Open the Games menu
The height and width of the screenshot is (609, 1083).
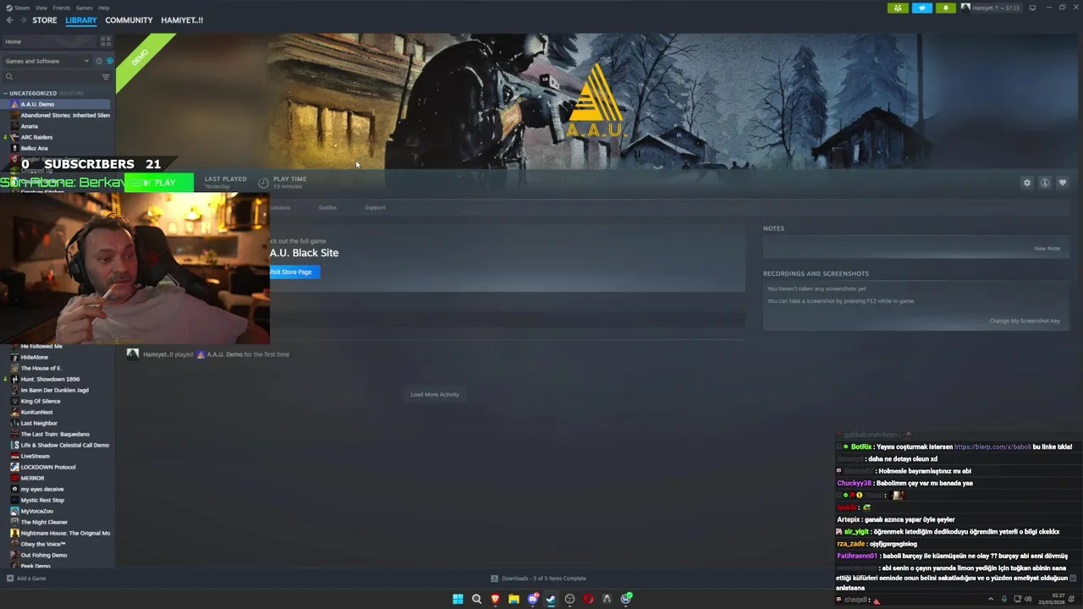tap(85, 8)
